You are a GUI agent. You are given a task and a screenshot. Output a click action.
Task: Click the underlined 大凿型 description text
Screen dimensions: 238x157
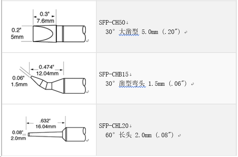pos(129,32)
